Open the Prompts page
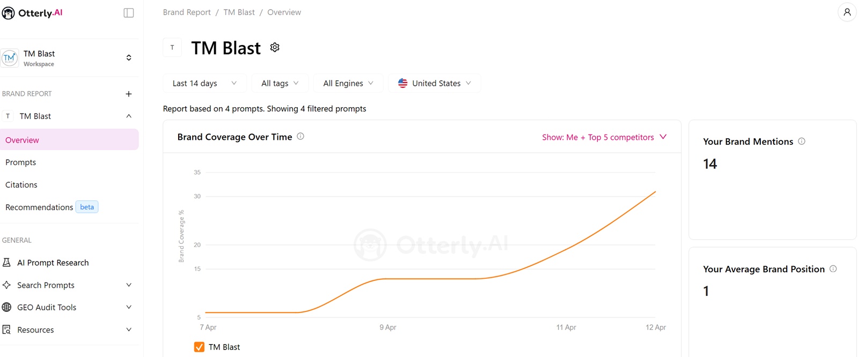 (21, 162)
